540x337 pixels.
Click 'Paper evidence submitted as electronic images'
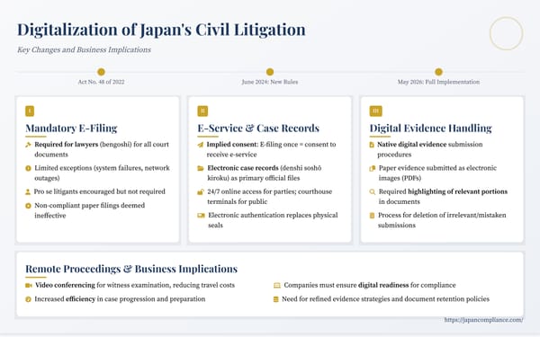point(437,173)
